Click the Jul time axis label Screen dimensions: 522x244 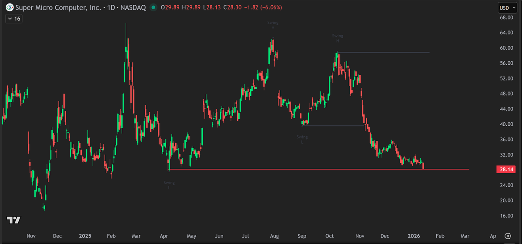pos(246,236)
